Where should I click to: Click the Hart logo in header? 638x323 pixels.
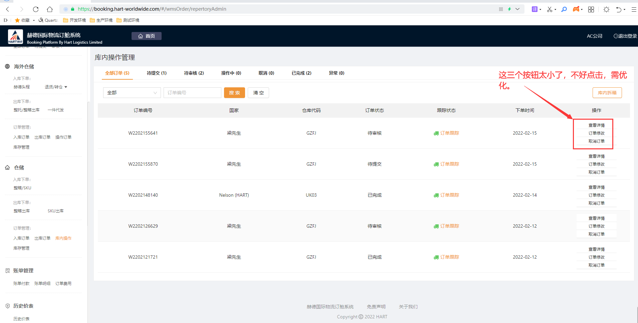(x=15, y=37)
